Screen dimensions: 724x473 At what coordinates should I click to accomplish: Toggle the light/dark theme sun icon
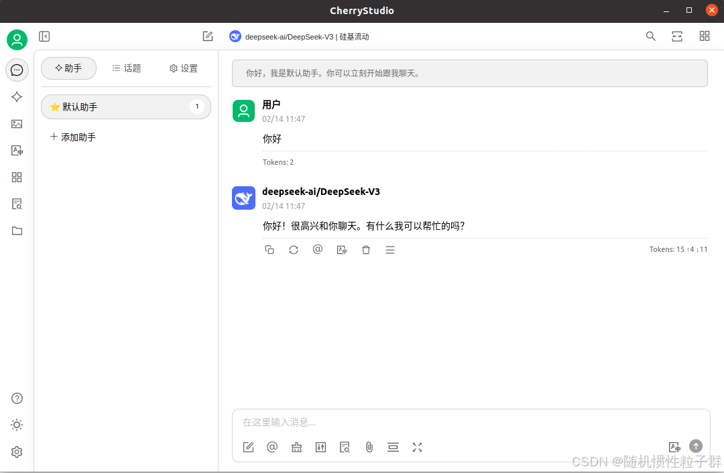click(x=17, y=425)
